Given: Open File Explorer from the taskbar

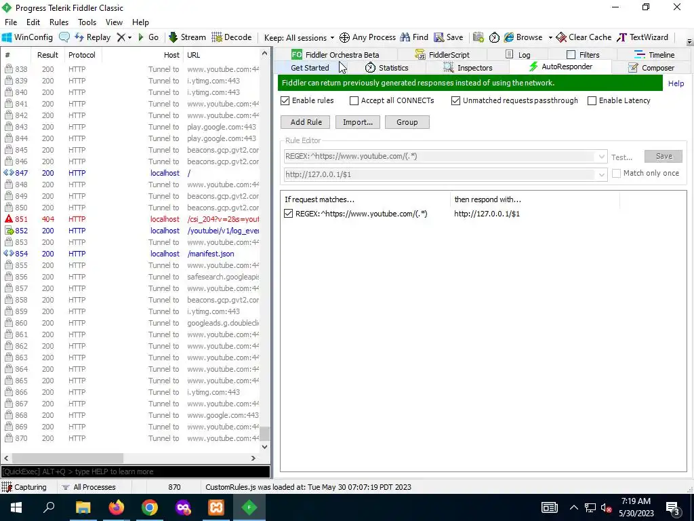Looking at the screenshot, I should (x=83, y=507).
